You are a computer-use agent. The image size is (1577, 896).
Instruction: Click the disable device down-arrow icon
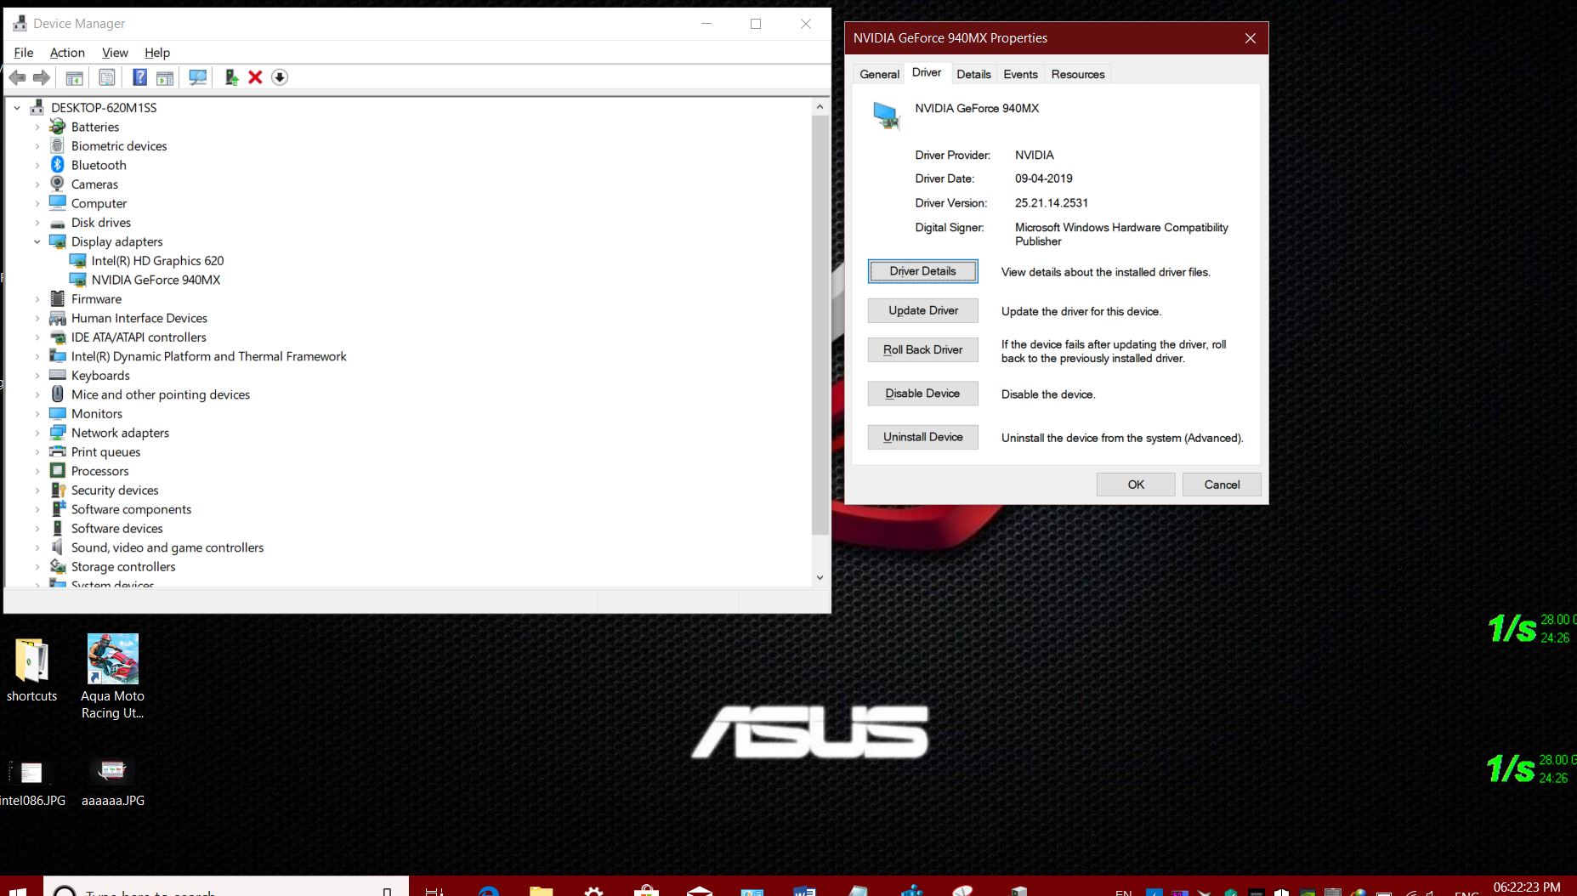click(280, 77)
